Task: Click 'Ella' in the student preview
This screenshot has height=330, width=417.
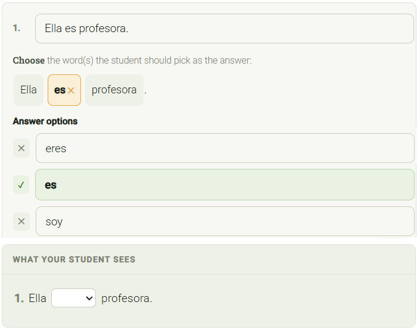Action: 37,298
